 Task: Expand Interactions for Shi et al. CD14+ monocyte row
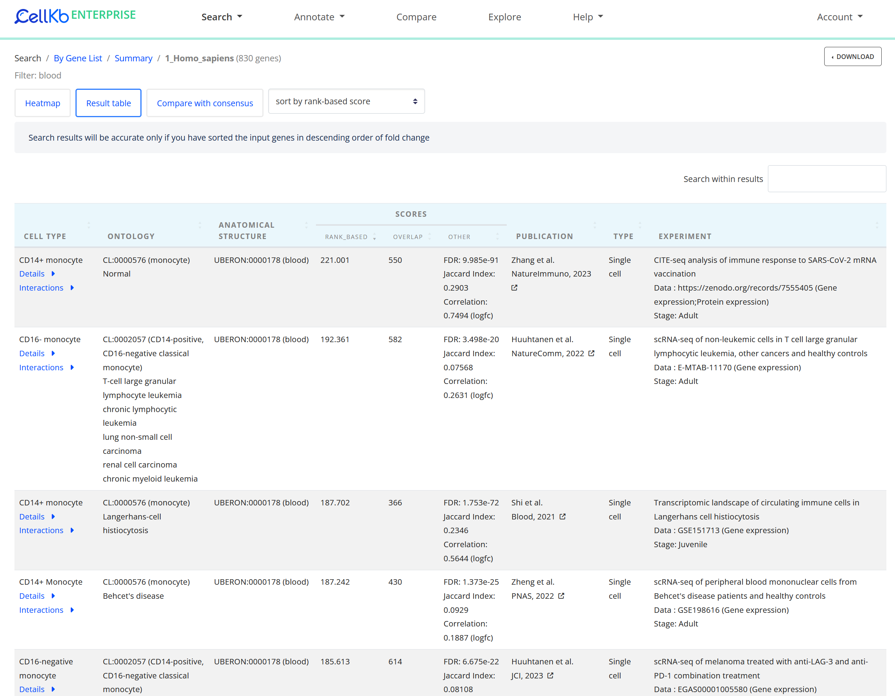click(46, 531)
